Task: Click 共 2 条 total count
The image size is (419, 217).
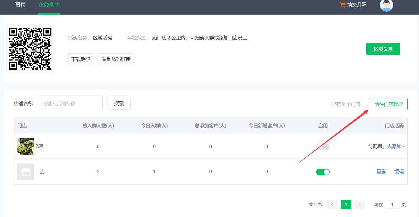Action: [x=316, y=204]
